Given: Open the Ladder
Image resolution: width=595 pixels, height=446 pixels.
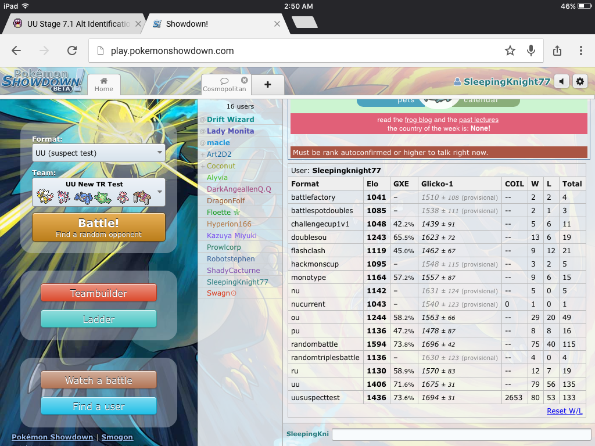Looking at the screenshot, I should [x=99, y=319].
